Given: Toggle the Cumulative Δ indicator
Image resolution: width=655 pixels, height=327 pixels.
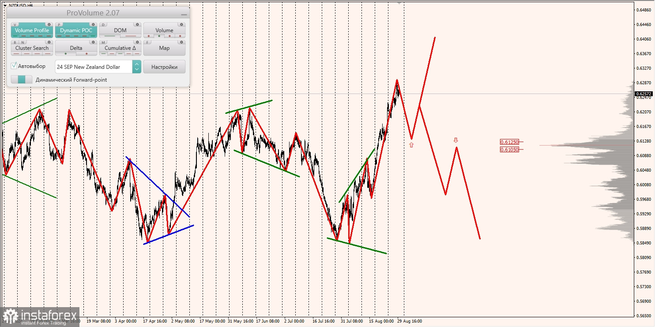Looking at the screenshot, I should tap(120, 48).
